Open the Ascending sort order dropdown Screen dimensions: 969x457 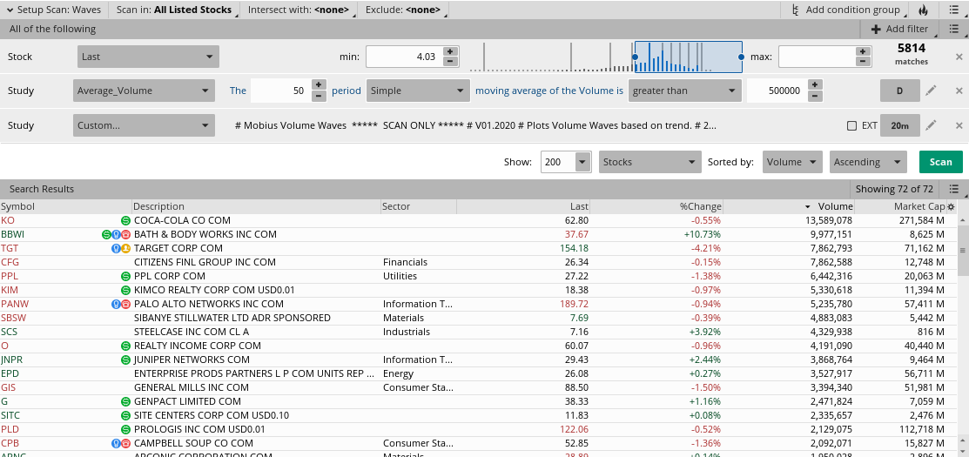pyautogui.click(x=868, y=162)
